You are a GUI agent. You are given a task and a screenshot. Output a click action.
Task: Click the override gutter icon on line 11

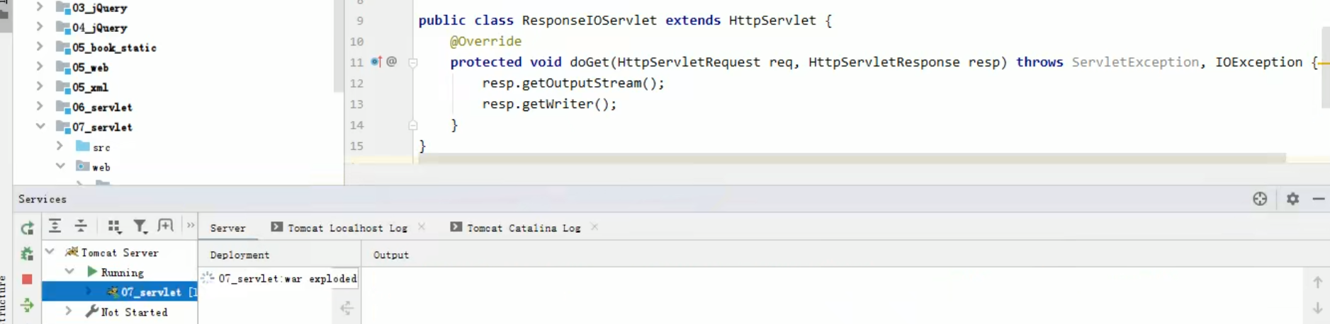(376, 62)
